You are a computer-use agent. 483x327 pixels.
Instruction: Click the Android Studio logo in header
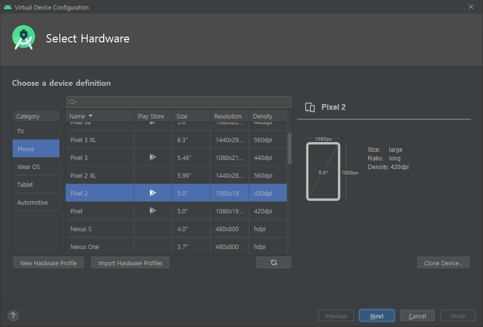24,38
